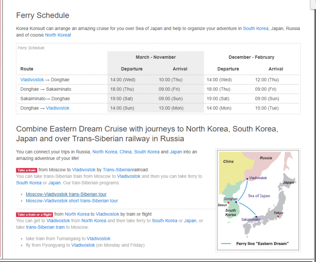Click the italic 'Ferry Schedule' table caption
The width and height of the screenshot is (316, 262).
click(x=31, y=48)
